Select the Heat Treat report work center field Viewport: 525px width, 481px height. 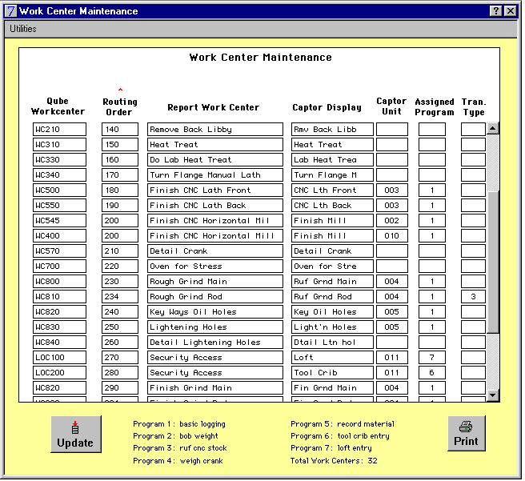tap(215, 145)
